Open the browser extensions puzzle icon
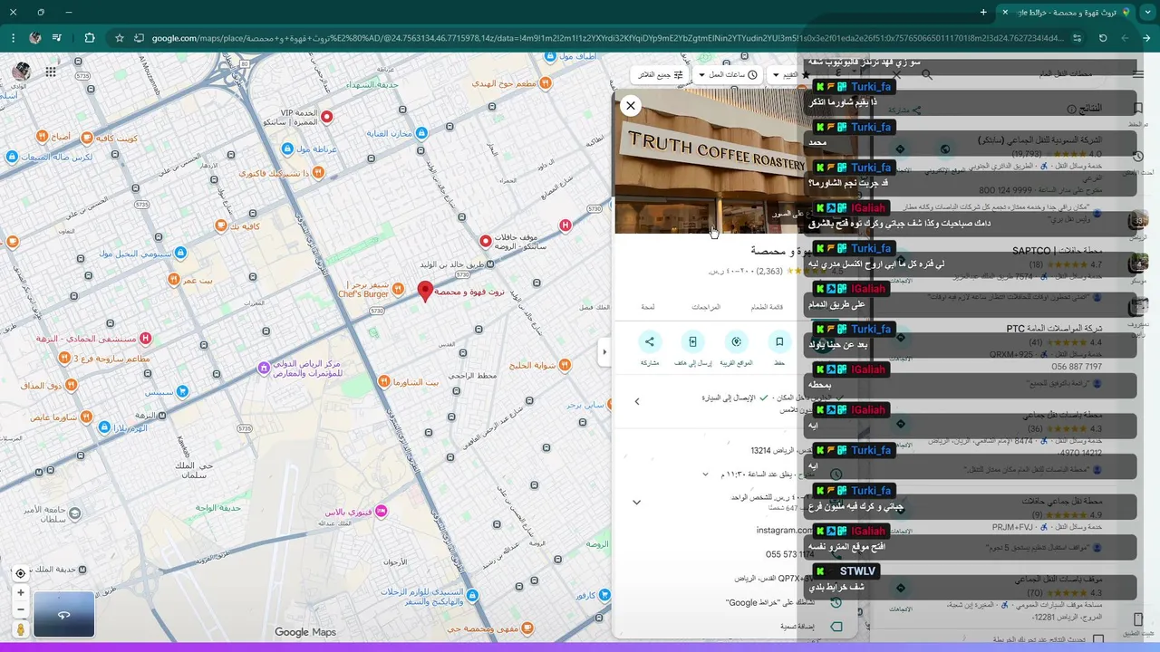Viewport: 1160px width, 652px height. (89, 38)
